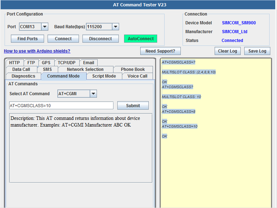Viewport: 277px width, 208px height.
Task: Open the Phone Book tab
Action: pyautogui.click(x=133, y=69)
